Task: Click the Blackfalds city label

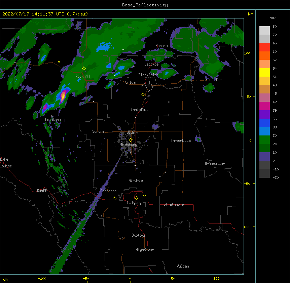Action: click(x=148, y=75)
